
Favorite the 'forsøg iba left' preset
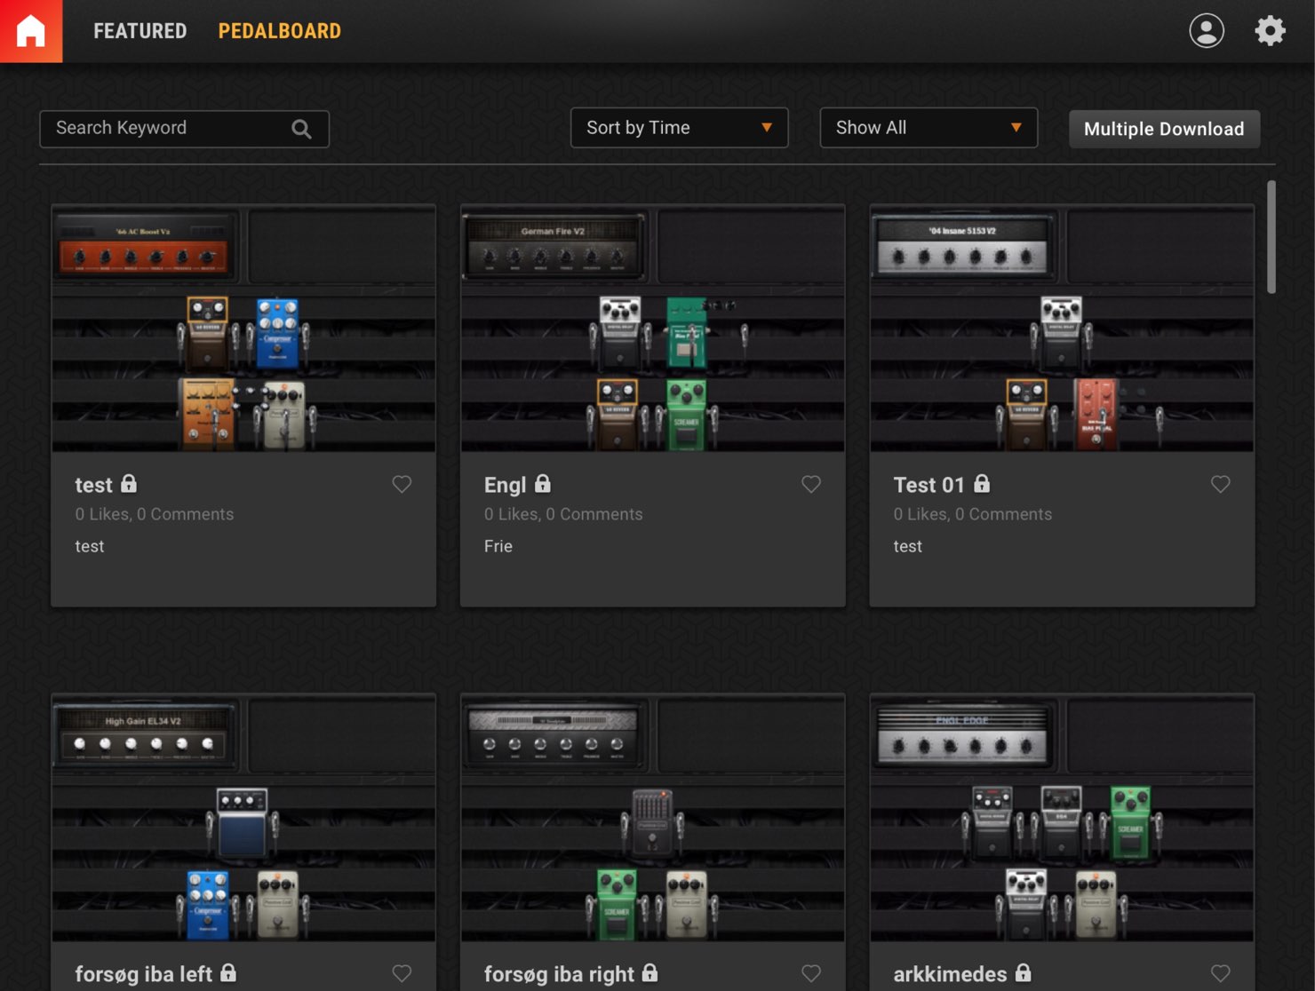(x=402, y=973)
